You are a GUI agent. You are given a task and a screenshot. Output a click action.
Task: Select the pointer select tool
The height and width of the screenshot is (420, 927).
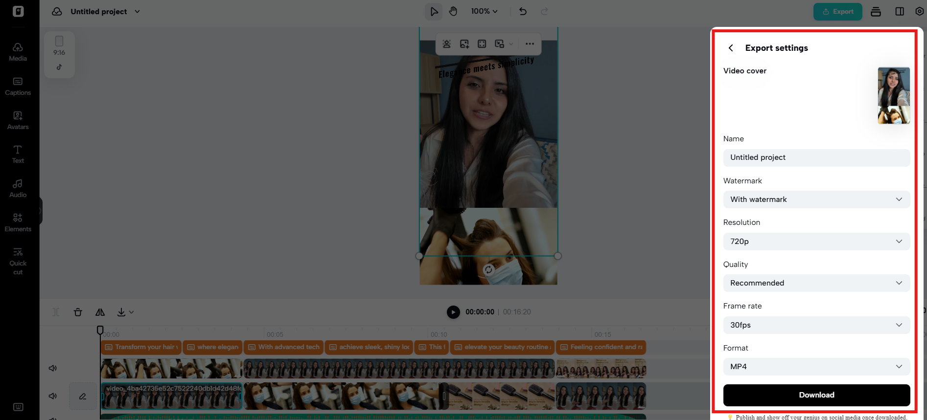434,11
